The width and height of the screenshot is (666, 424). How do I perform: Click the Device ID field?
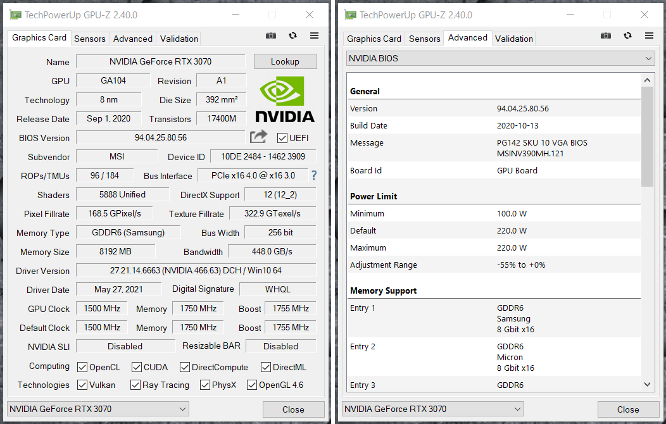point(263,156)
